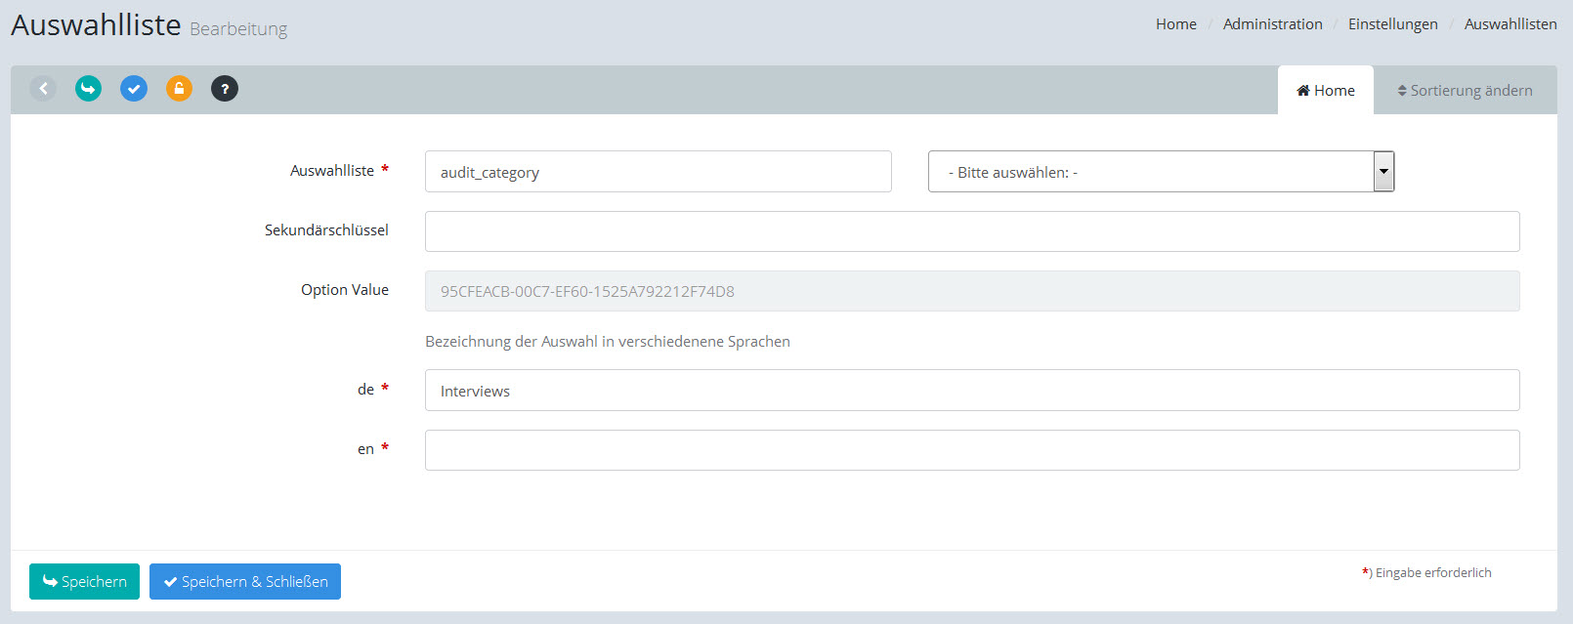This screenshot has width=1573, height=624.
Task: Focus the empty 'en' translation field
Action: point(971,450)
